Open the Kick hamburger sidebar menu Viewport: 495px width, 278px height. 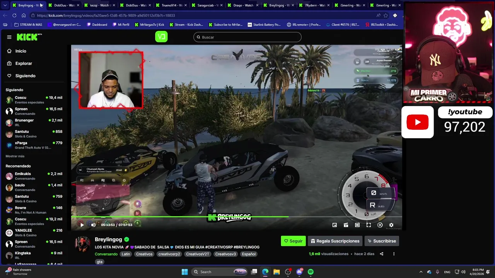(9, 37)
